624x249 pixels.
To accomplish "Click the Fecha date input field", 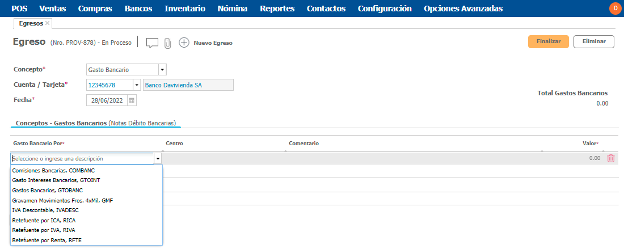I will tap(107, 100).
